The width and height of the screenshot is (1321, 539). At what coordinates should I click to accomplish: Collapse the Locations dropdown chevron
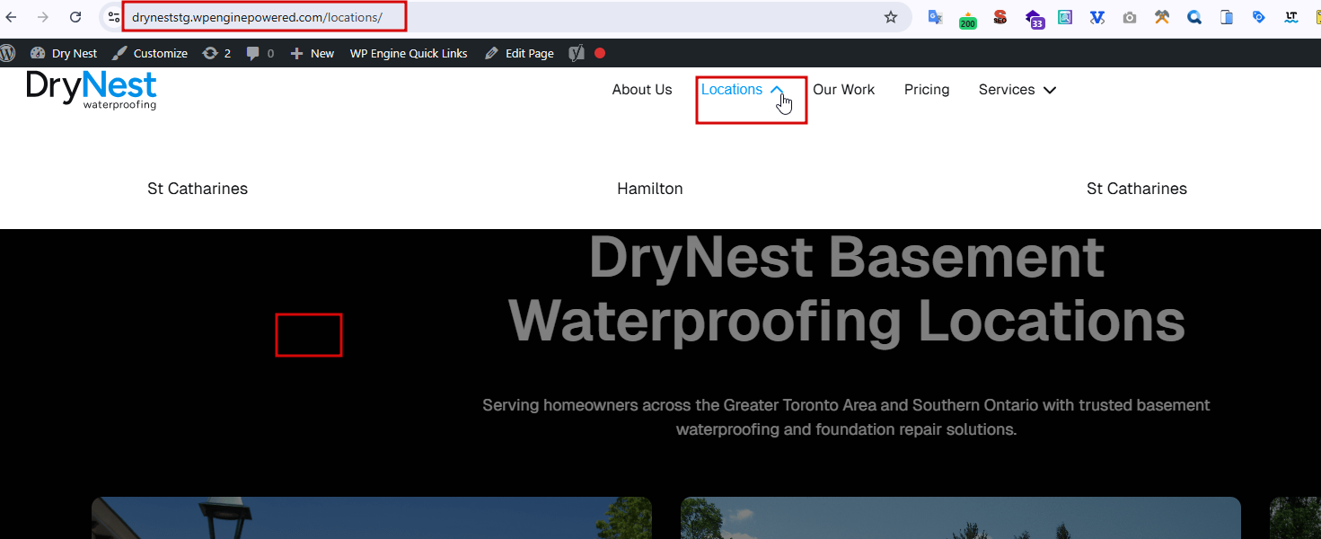coord(778,89)
